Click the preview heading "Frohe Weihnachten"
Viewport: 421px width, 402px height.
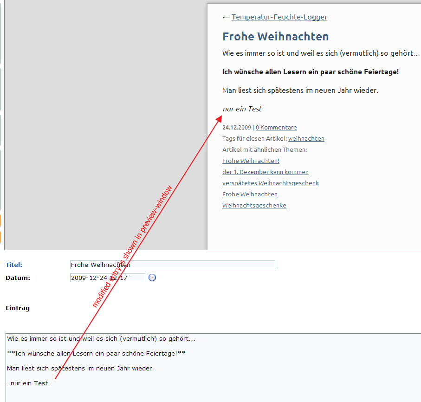point(275,37)
